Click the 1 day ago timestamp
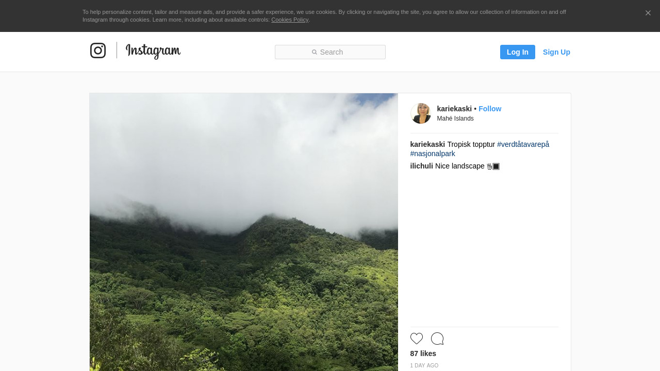 [424, 366]
